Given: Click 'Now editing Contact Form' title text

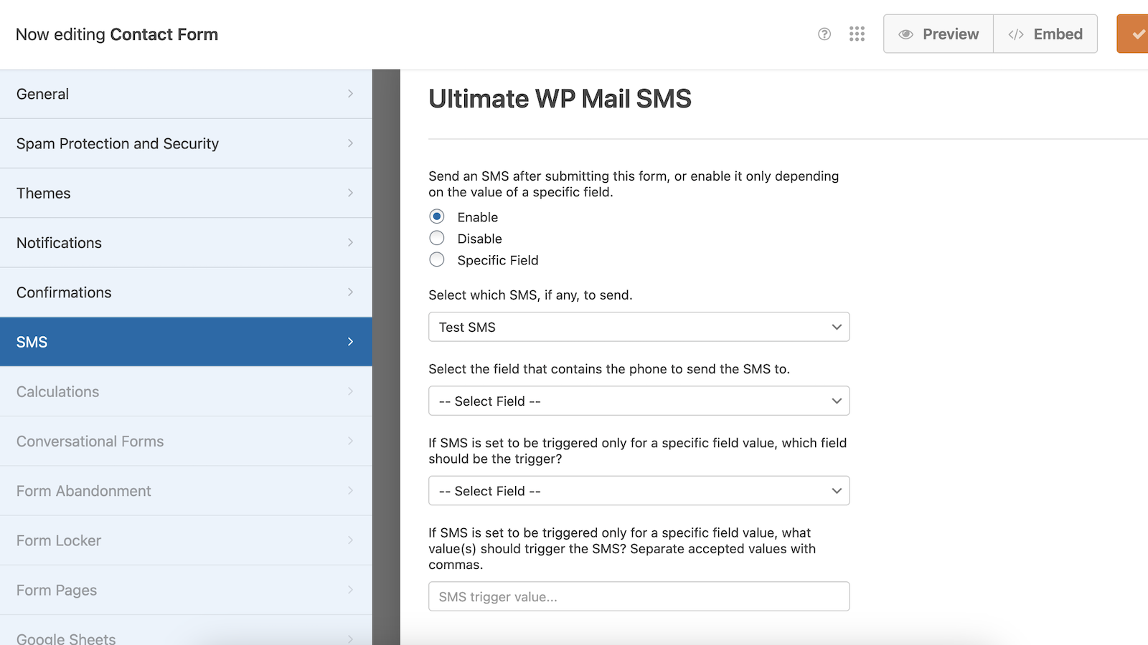Looking at the screenshot, I should tap(117, 34).
